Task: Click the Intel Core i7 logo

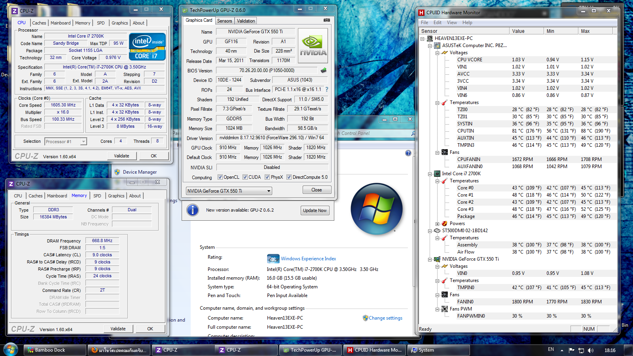Action: (147, 47)
